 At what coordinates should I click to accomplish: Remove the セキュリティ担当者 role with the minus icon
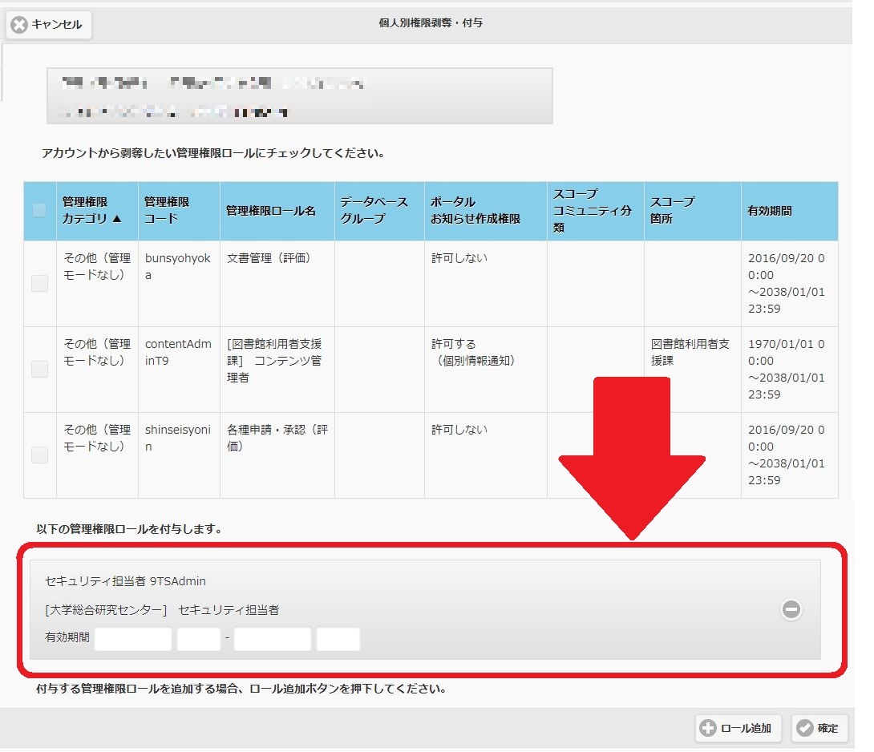[x=791, y=609]
